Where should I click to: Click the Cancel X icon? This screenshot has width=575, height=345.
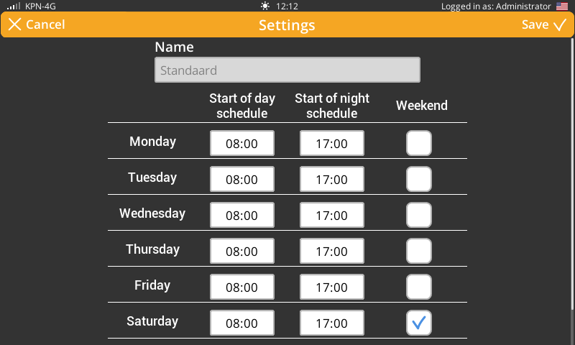coord(15,25)
